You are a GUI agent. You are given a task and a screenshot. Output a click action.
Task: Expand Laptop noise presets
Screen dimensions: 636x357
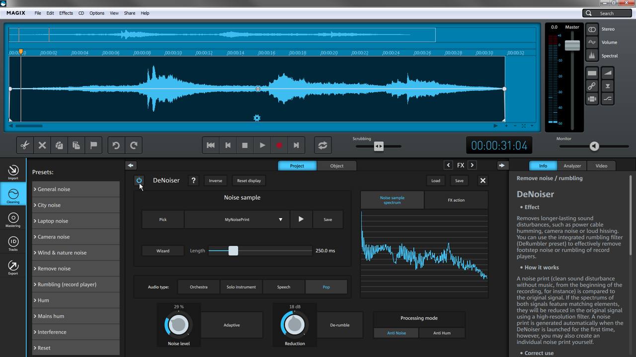click(76, 221)
